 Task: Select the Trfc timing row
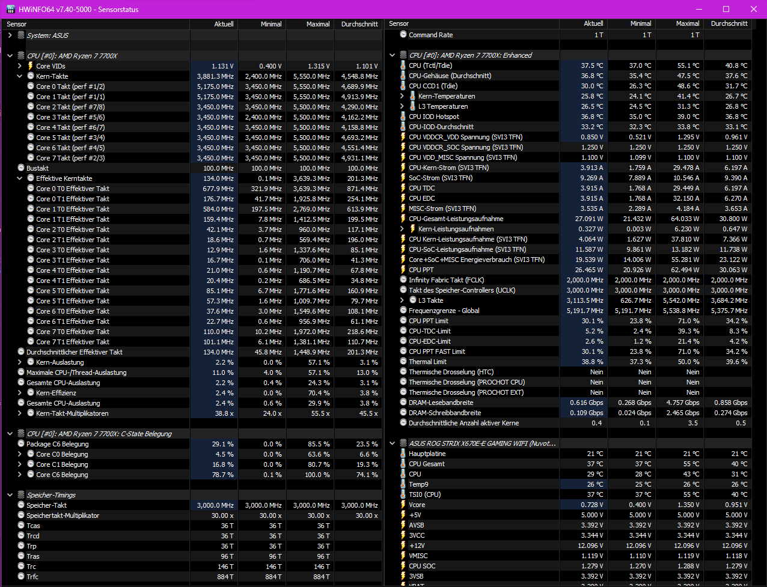(192, 577)
